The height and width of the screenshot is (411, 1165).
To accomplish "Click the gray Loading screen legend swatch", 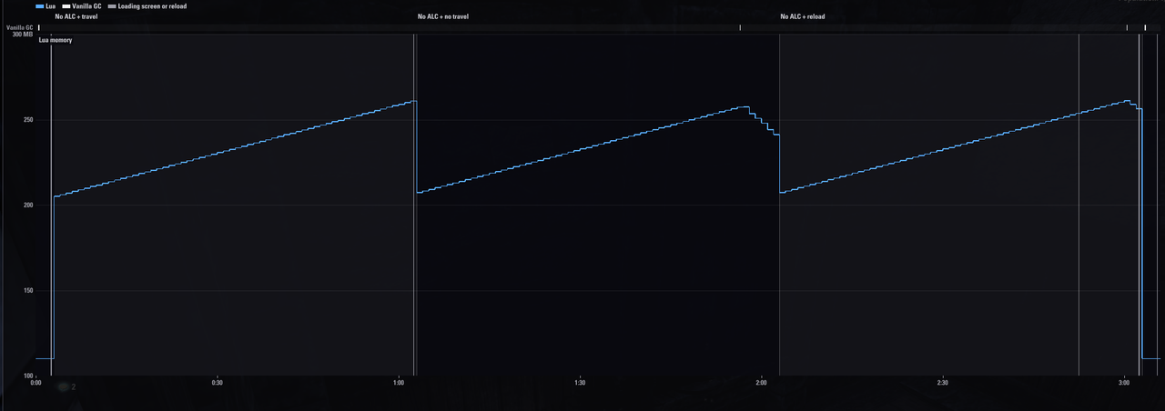I will point(112,6).
